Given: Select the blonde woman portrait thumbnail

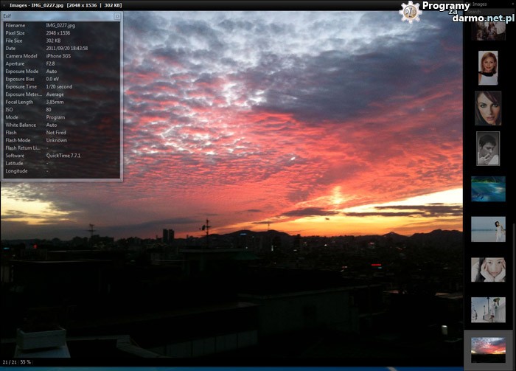Looking at the screenshot, I should pos(488,68).
